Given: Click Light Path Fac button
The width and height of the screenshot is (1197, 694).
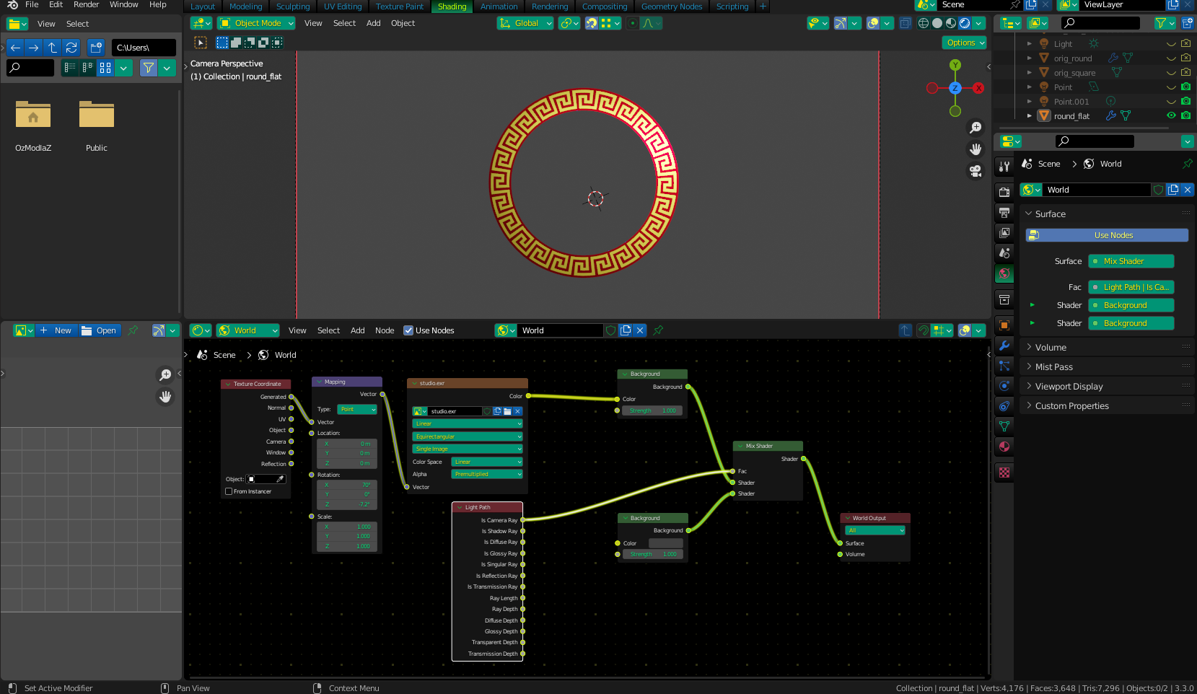Looking at the screenshot, I should (1131, 287).
